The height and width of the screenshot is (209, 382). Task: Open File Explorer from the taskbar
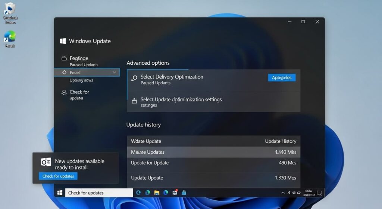(x=157, y=193)
